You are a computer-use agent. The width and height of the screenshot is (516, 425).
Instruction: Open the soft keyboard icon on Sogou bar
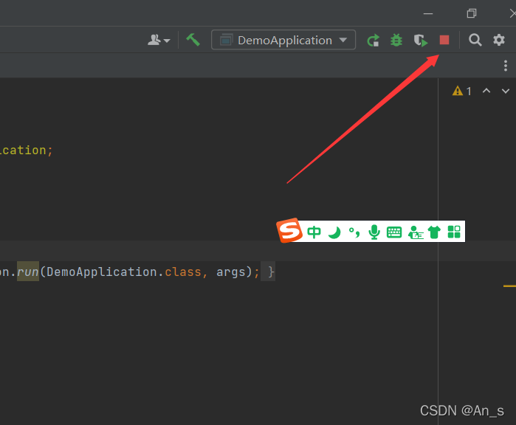[x=394, y=232]
